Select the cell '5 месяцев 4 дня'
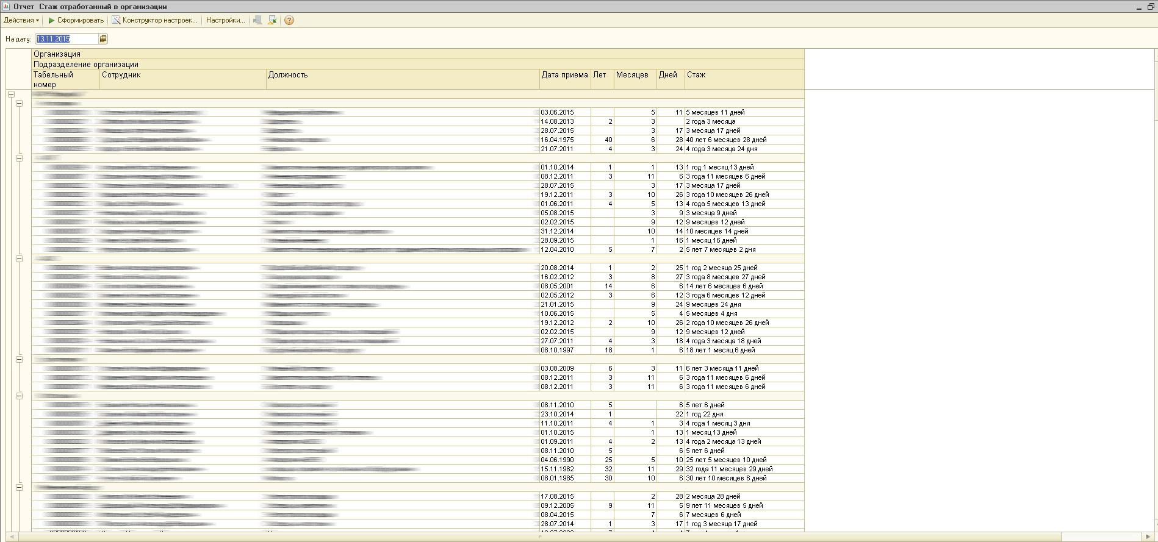The image size is (1158, 542). [744, 314]
